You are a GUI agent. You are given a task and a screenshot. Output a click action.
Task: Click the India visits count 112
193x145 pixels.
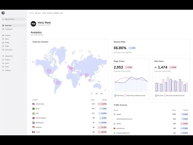93,113
